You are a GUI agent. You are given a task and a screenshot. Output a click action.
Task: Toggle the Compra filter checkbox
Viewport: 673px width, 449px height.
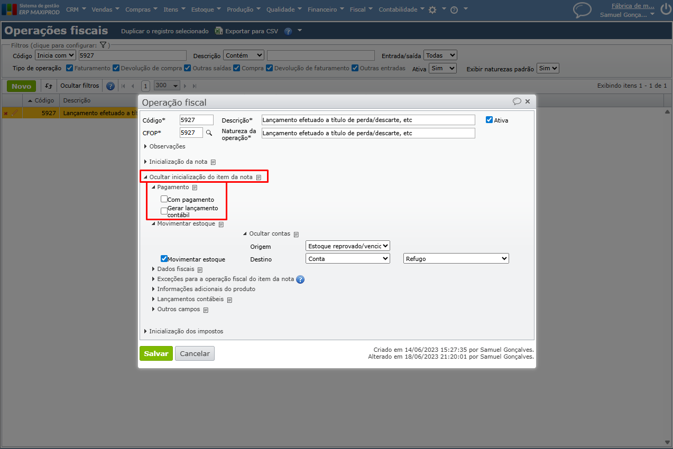pos(237,68)
